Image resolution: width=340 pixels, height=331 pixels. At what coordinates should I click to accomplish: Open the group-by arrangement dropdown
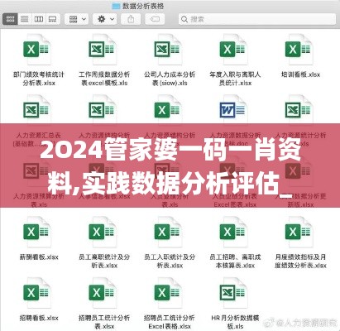[77, 19]
